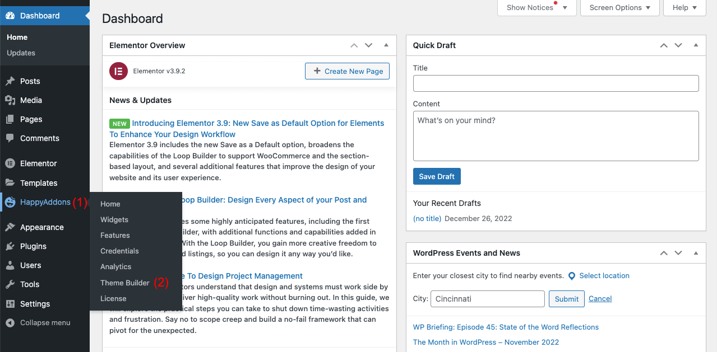Move Elementor Overview widget up
Image resolution: width=717 pixels, height=352 pixels.
click(354, 45)
